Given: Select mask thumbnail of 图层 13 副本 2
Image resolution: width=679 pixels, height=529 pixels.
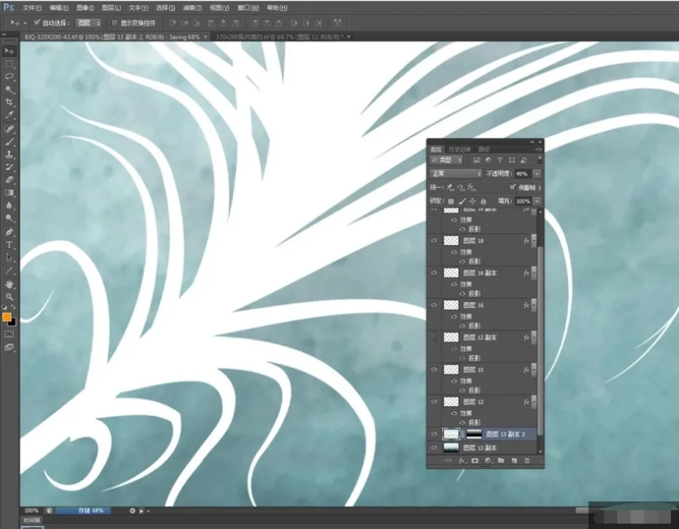Looking at the screenshot, I should coord(474,434).
